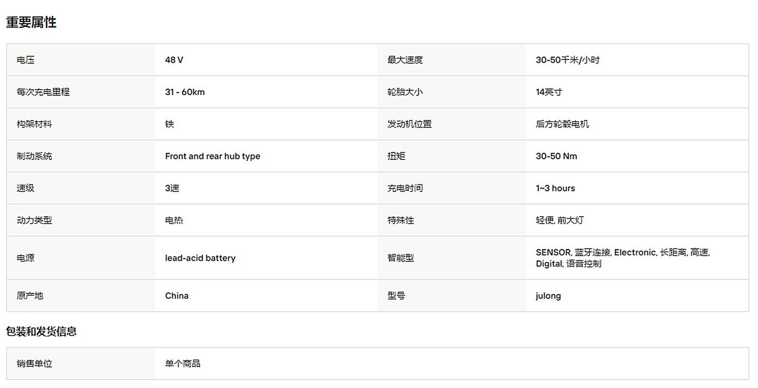This screenshot has width=758, height=388.
Task: Click the Front and rear hub type value
Action: tap(213, 156)
